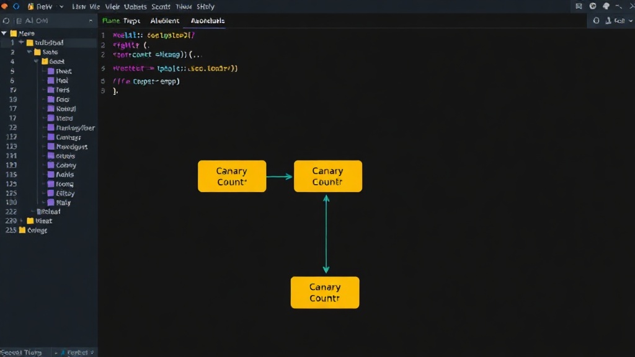Open the "ReW" dropdown arrow
635x357 pixels.
coord(61,6)
